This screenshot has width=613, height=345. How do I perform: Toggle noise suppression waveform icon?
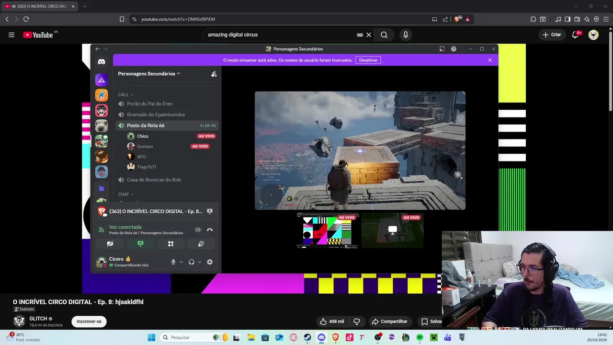tap(198, 230)
